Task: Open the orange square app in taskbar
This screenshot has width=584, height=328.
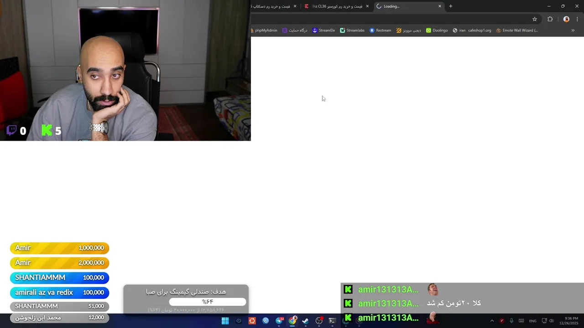Action: pyautogui.click(x=252, y=321)
